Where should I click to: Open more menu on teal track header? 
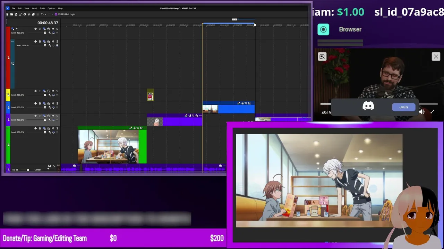tap(12, 41)
